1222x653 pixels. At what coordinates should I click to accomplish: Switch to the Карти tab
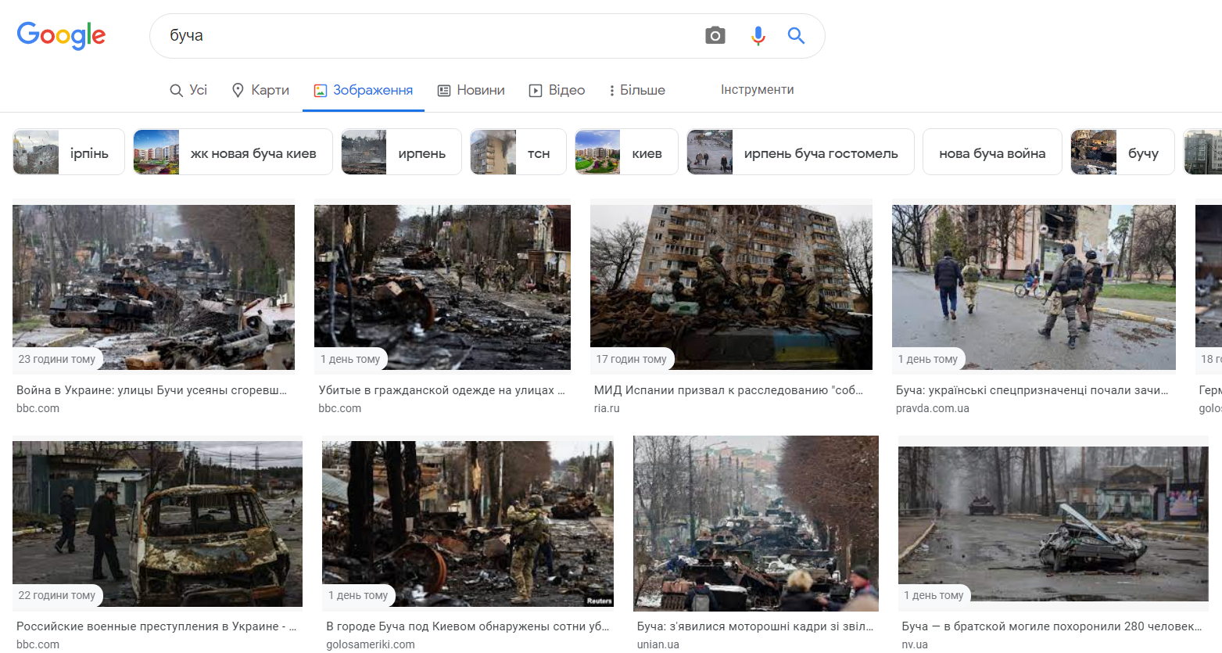[260, 90]
